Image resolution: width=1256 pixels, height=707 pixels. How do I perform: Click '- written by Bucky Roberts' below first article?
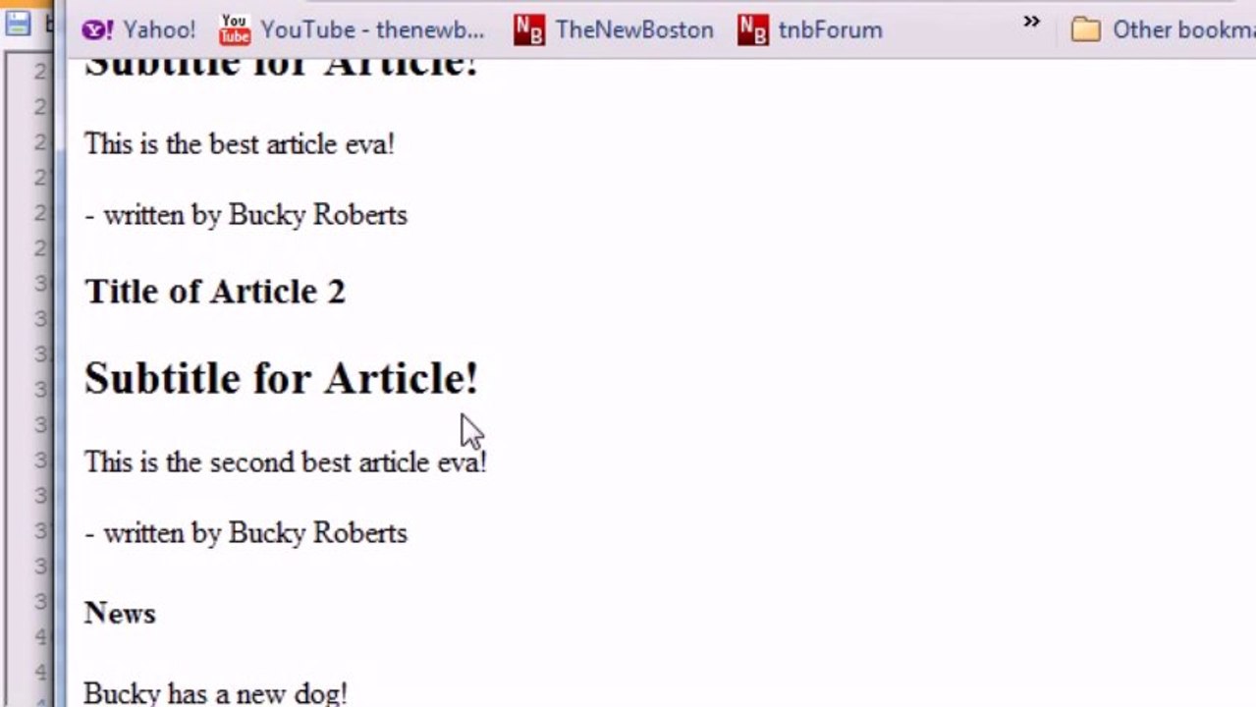246,215
